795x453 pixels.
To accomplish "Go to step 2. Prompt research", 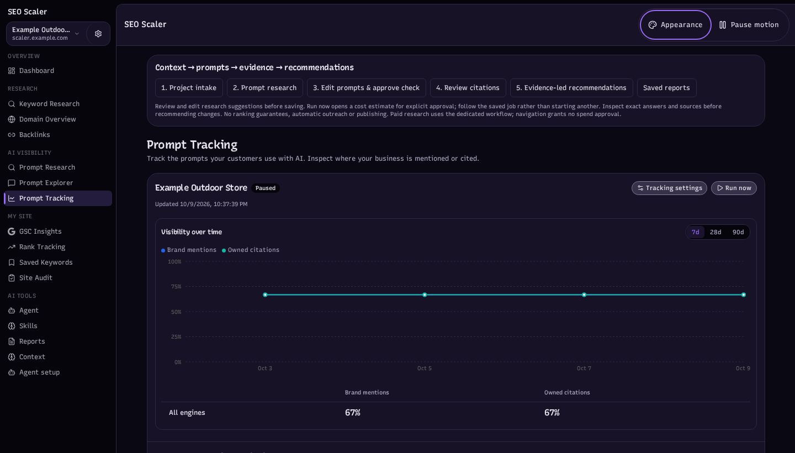I will coord(265,88).
